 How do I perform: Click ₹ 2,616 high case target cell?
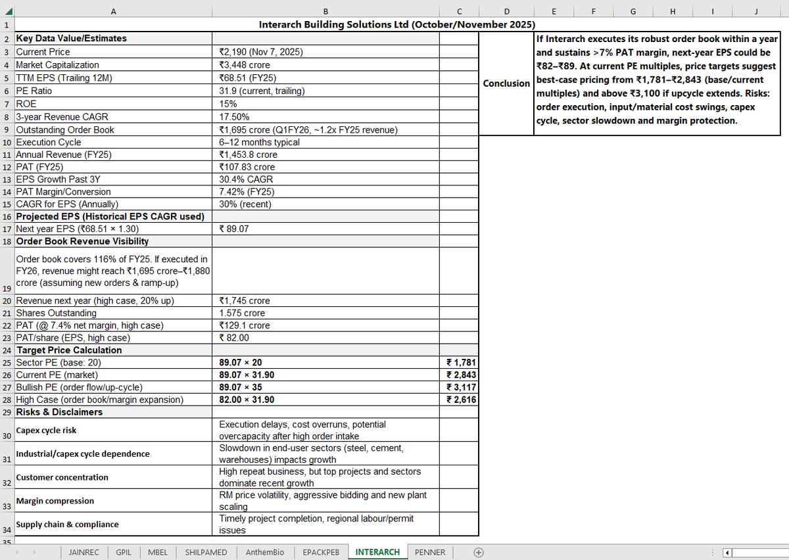458,400
